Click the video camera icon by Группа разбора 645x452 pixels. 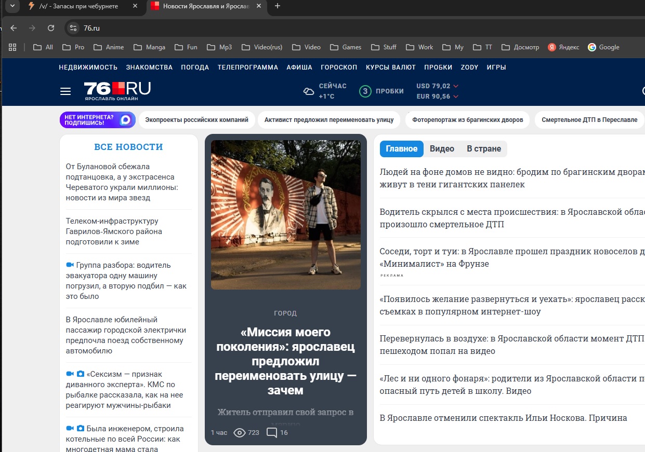[x=70, y=265]
